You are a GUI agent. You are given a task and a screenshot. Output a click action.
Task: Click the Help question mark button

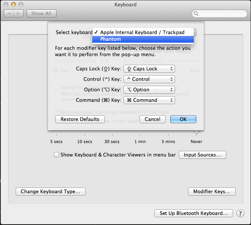point(240,213)
